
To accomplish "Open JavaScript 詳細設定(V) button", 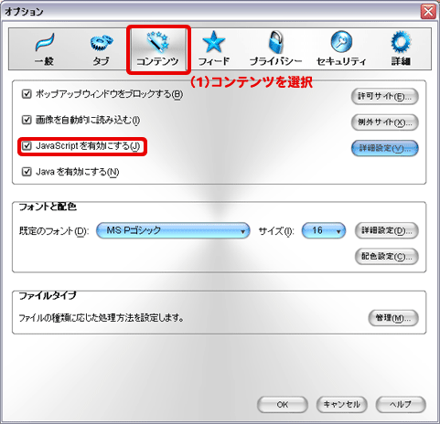I will click(385, 148).
